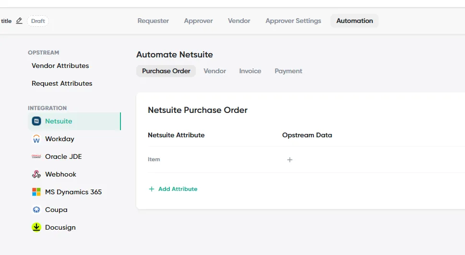Click the Add Attribute link text
Image resolution: width=465 pixels, height=255 pixels.
click(178, 189)
